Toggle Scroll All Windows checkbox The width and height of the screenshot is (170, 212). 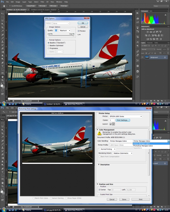coord(10,6)
